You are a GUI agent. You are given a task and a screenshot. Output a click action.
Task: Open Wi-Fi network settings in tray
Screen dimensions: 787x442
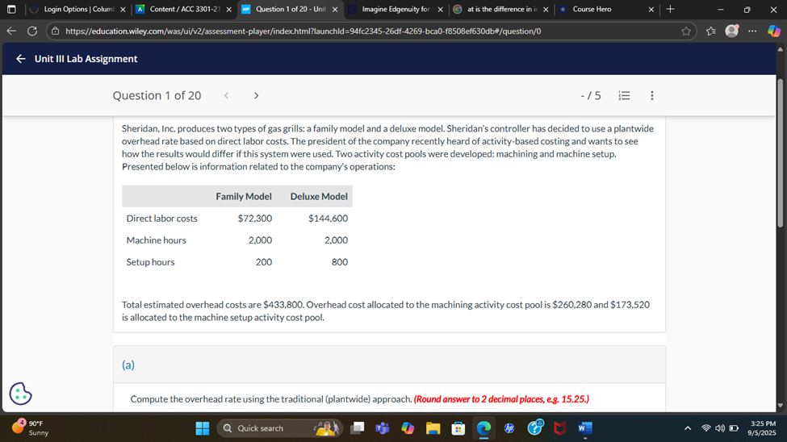tap(705, 428)
